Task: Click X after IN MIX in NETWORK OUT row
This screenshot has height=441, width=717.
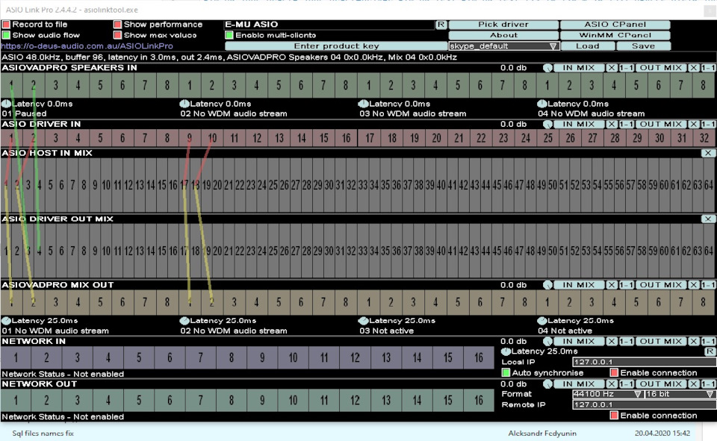Action: [x=612, y=384]
